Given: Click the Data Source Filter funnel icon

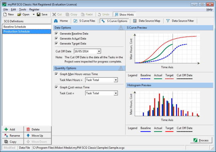Looking at the screenshot, I should pyautogui.click(x=168, y=21).
